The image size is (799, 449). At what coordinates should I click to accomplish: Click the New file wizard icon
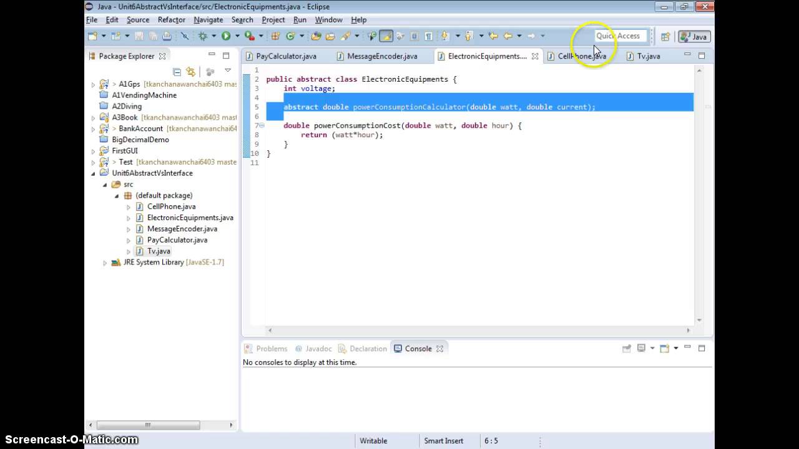pos(92,36)
